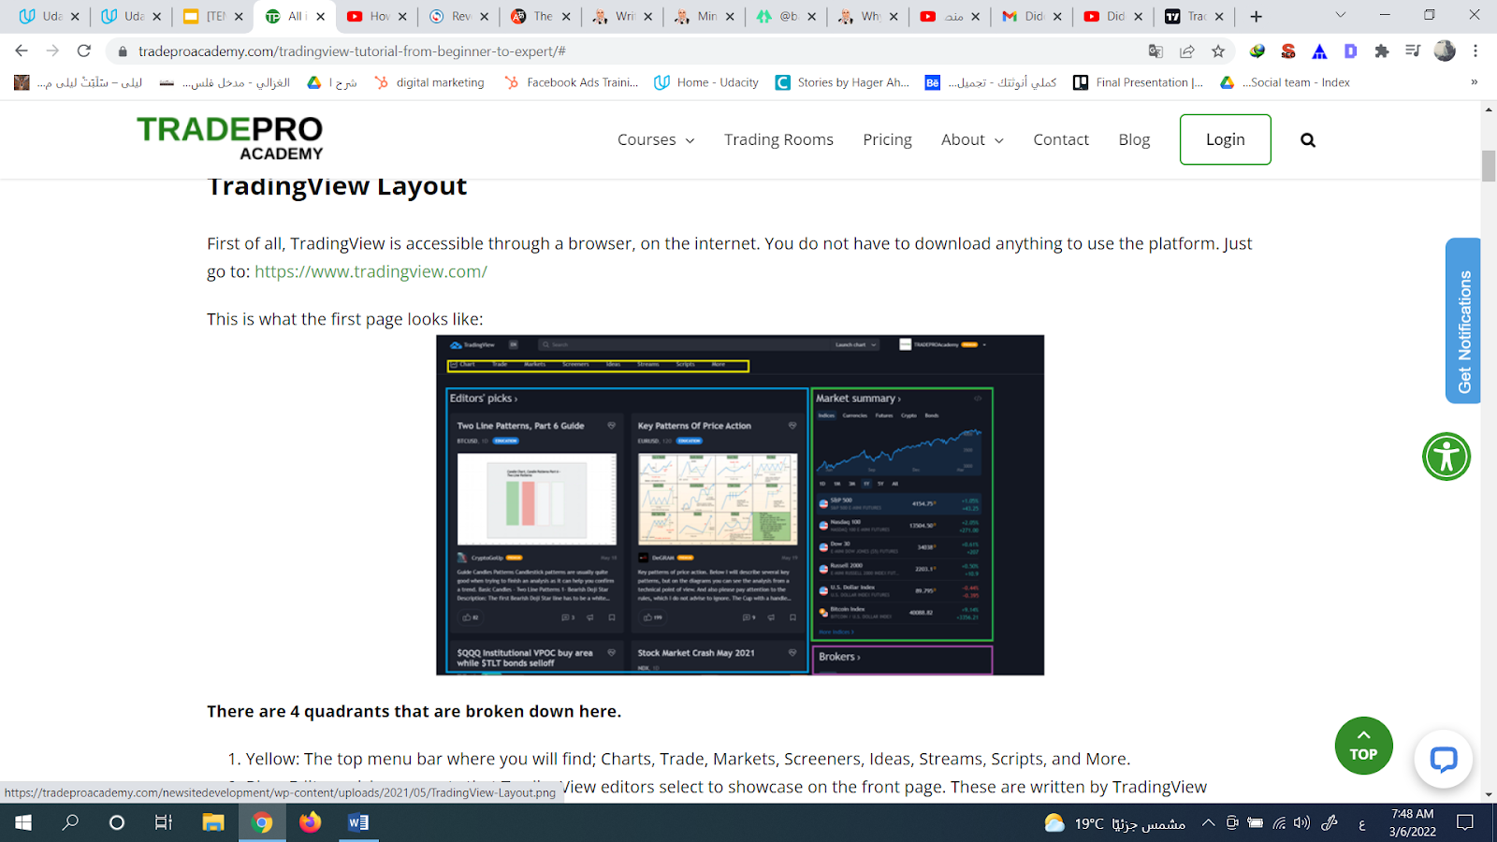
Task: Open the notification center icon
Action: [x=1465, y=823]
